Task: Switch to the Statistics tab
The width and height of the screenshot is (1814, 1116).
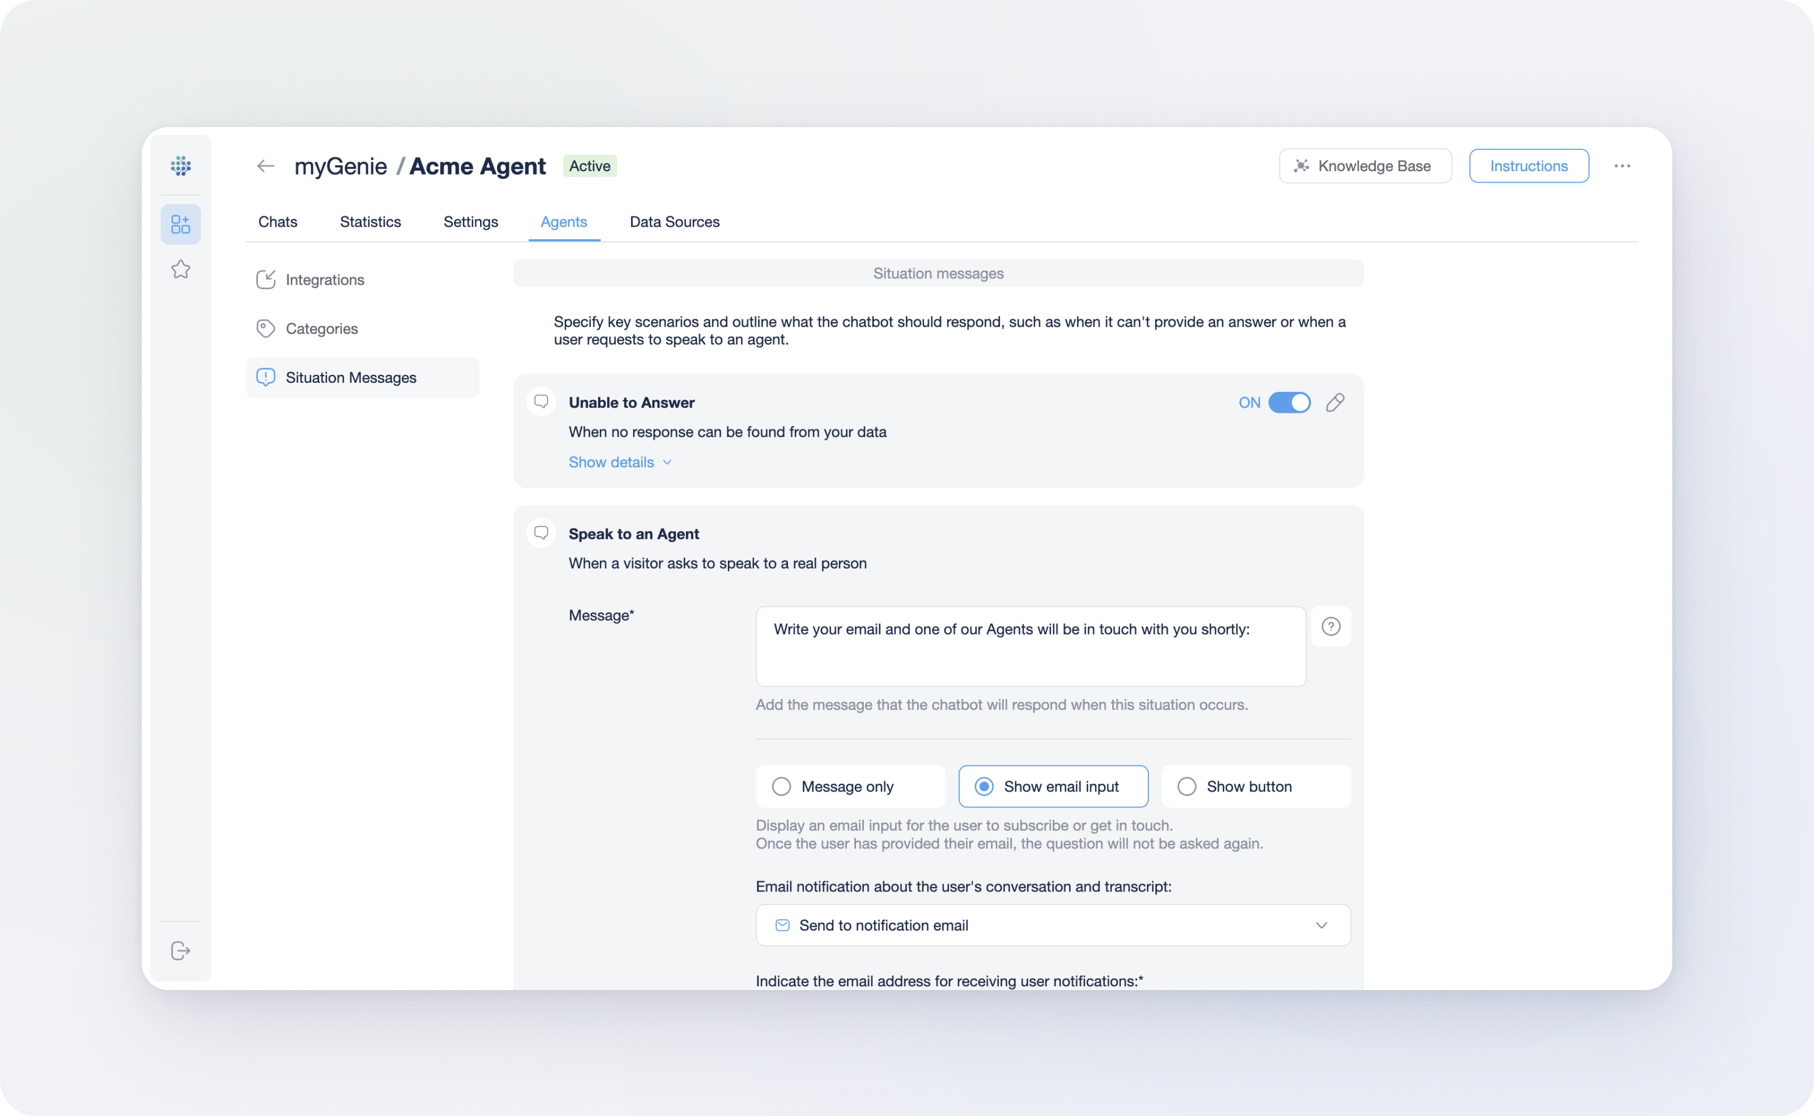Action: coord(370,222)
